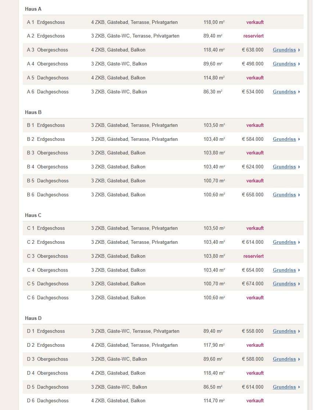
Task: Open the Grundriss link for apartment A 6
Action: [284, 92]
